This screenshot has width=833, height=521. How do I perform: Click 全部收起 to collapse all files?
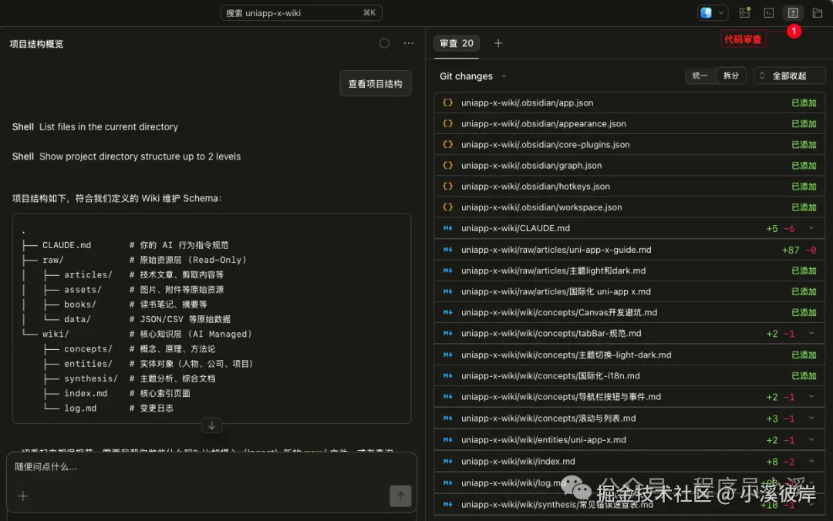point(790,76)
